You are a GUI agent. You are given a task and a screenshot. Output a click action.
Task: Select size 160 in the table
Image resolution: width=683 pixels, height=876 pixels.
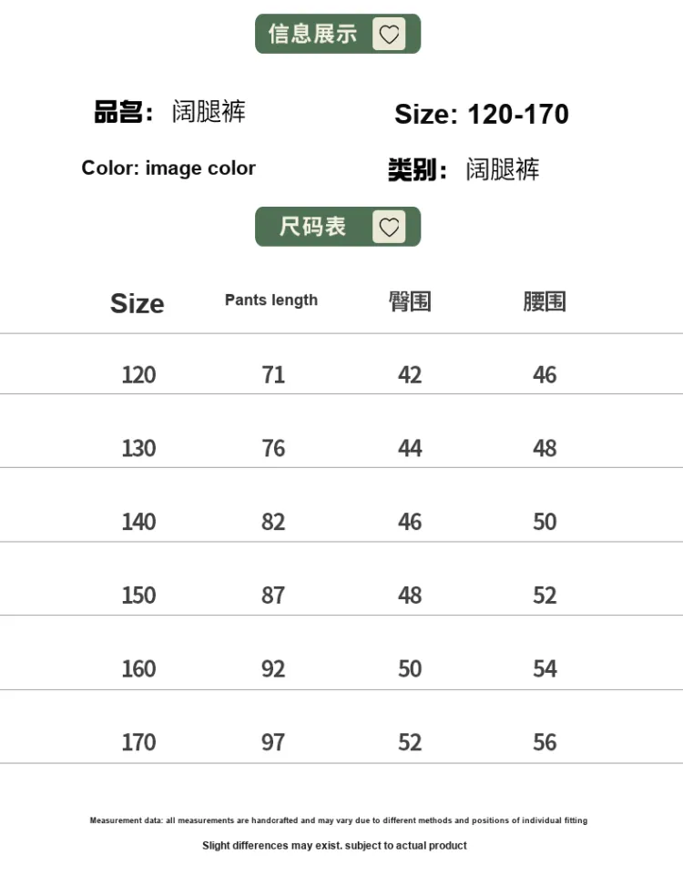pos(138,669)
